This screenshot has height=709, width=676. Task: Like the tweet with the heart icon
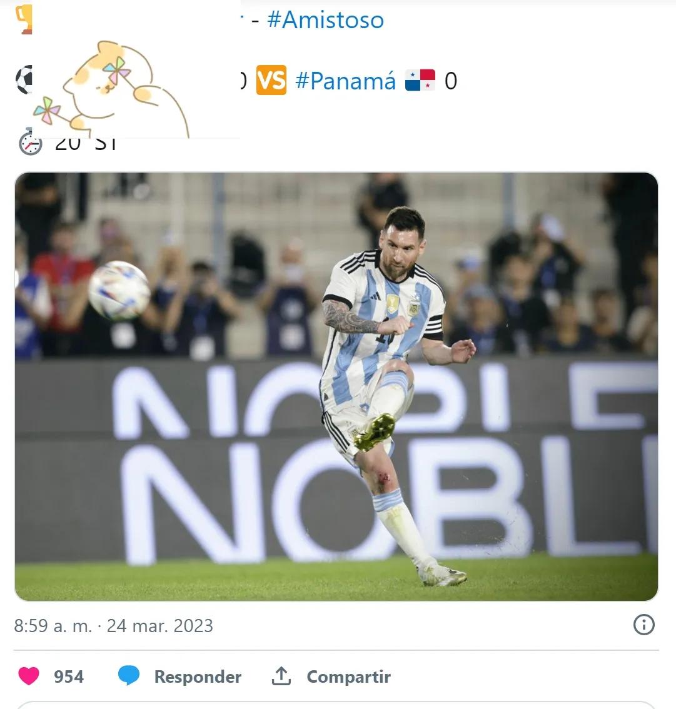[29, 676]
